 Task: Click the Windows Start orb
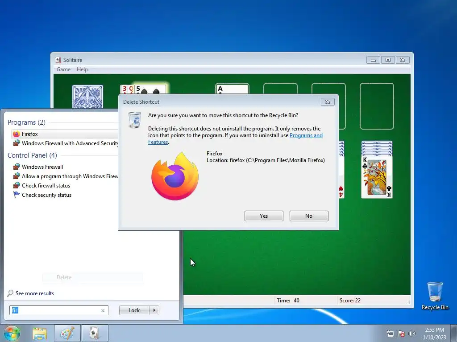pos(12,333)
